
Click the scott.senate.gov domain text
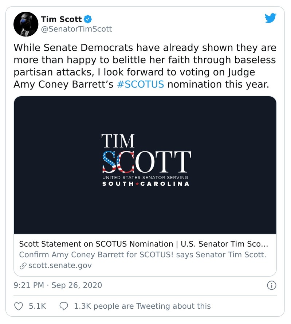[x=60, y=265]
